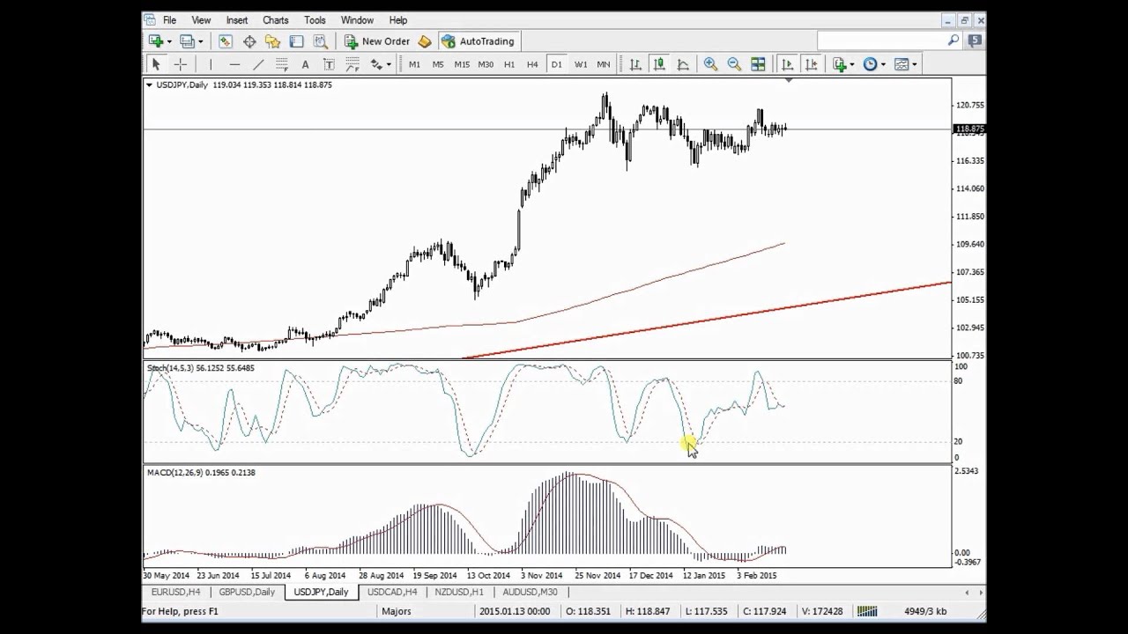
Task: Tile the chart windows
Action: click(758, 64)
